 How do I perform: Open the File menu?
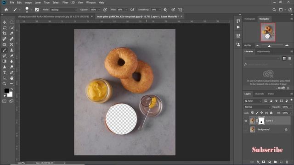coord(12,3)
